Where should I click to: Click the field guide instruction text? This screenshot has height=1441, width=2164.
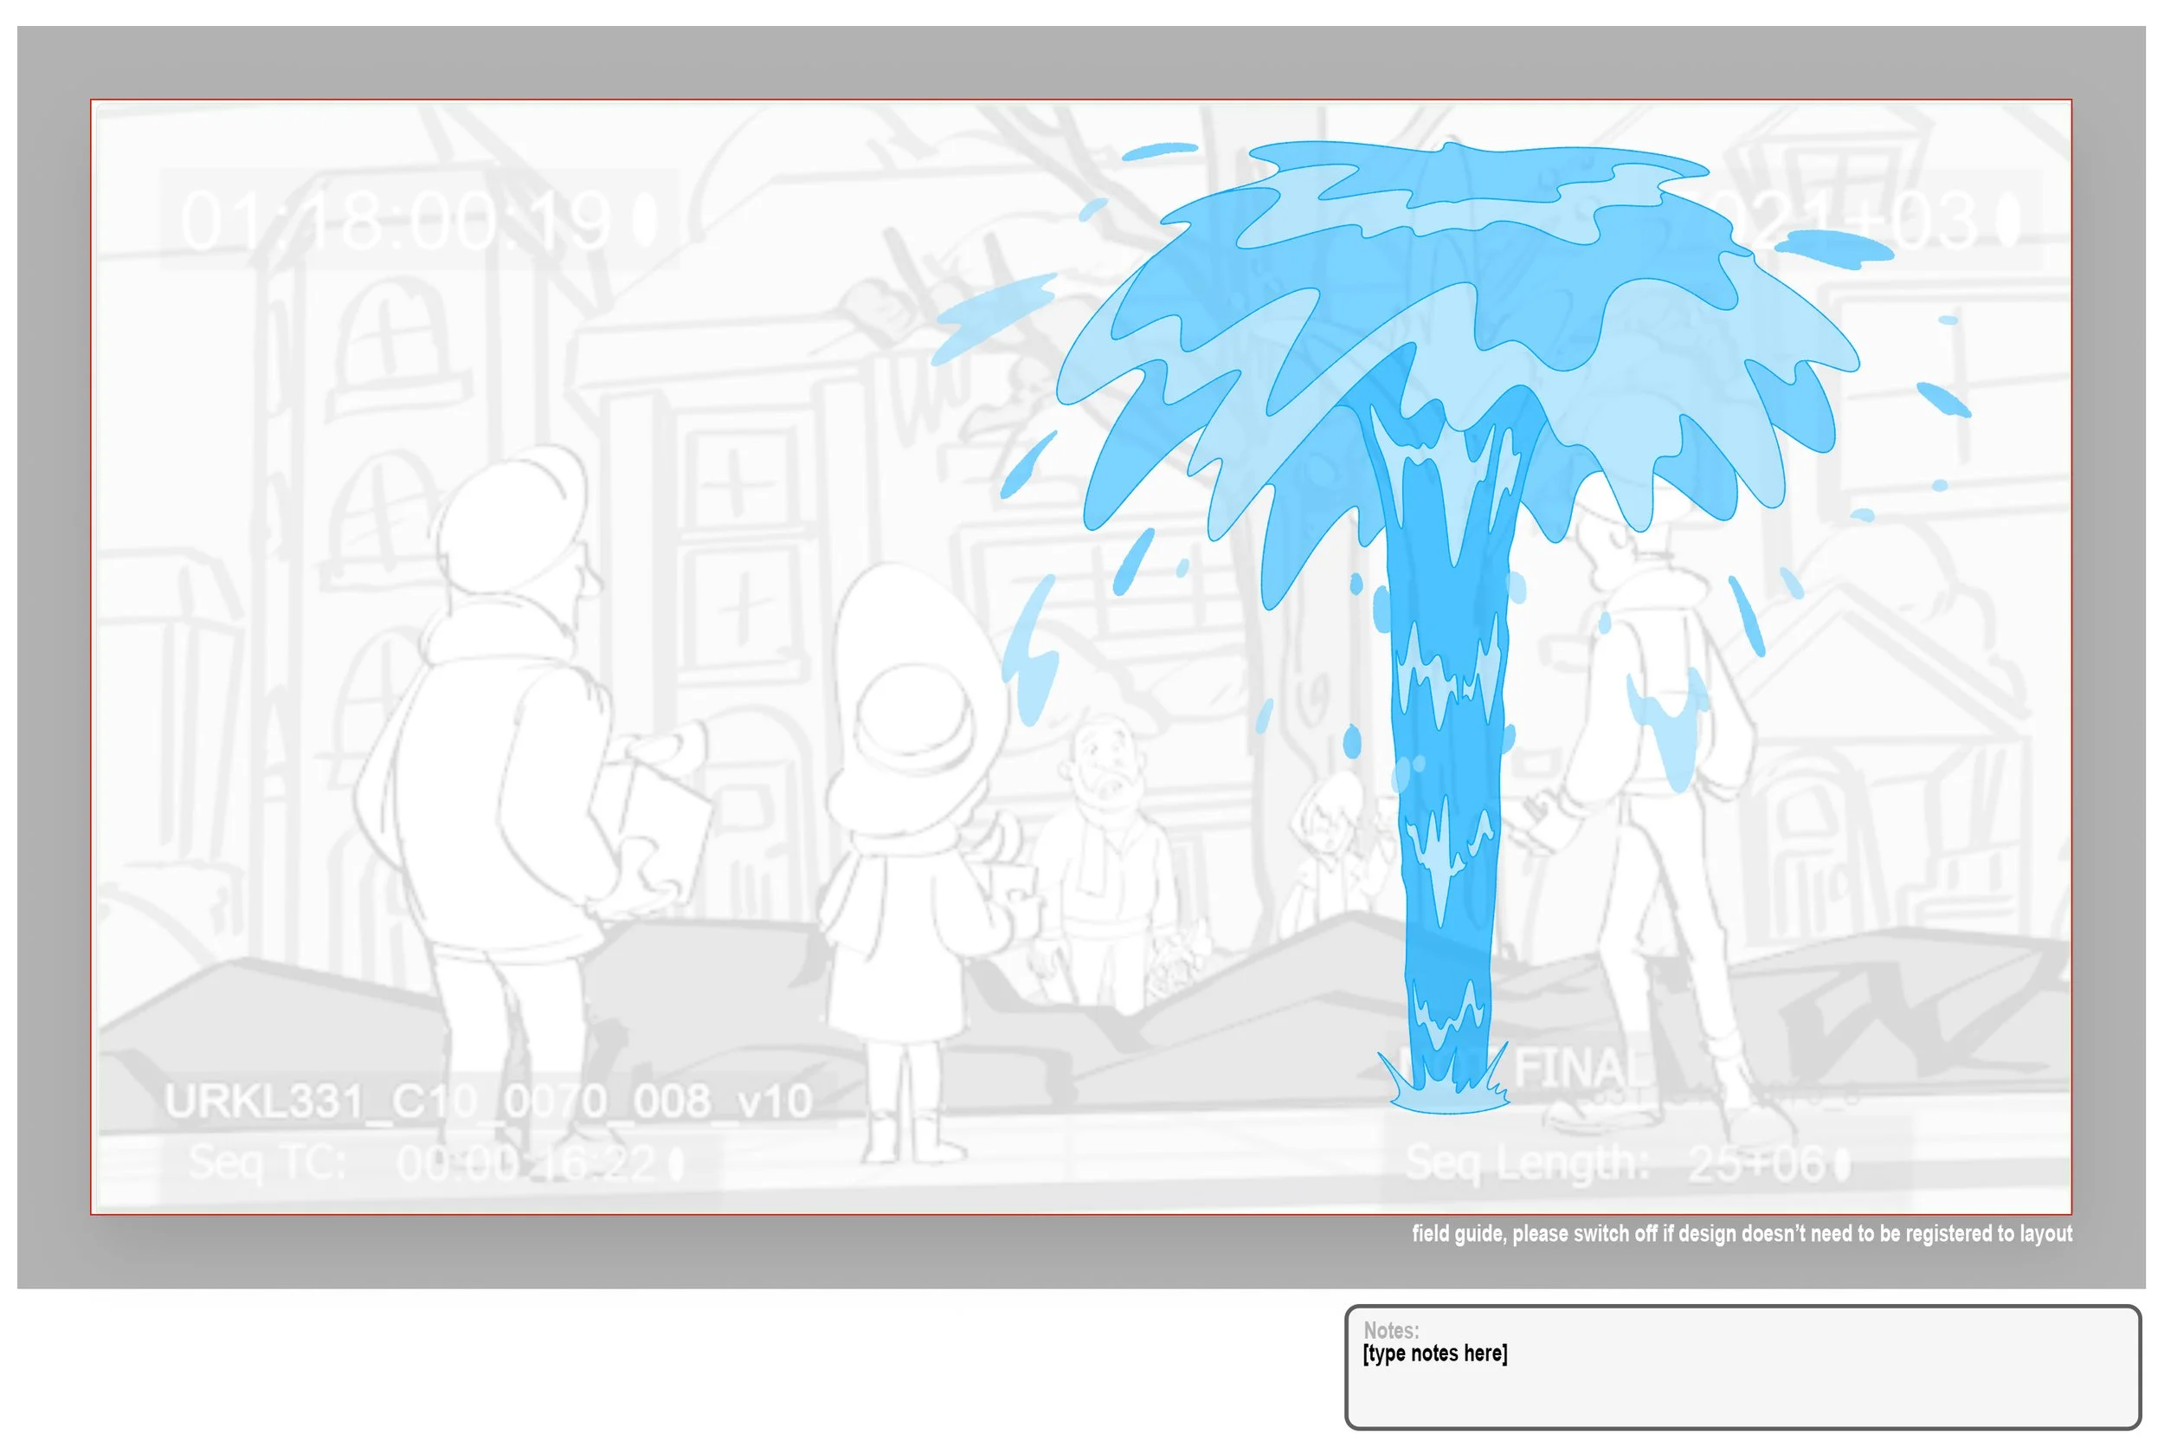click(x=1742, y=1233)
